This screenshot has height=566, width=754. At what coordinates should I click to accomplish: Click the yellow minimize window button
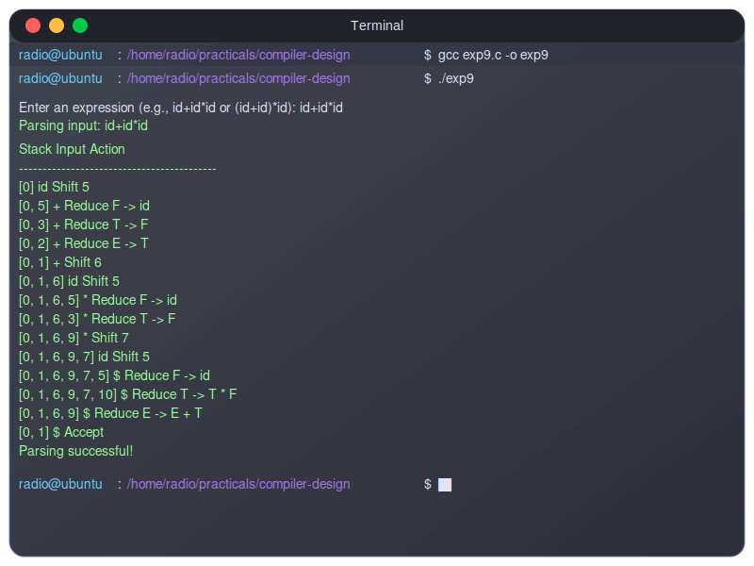[57, 25]
